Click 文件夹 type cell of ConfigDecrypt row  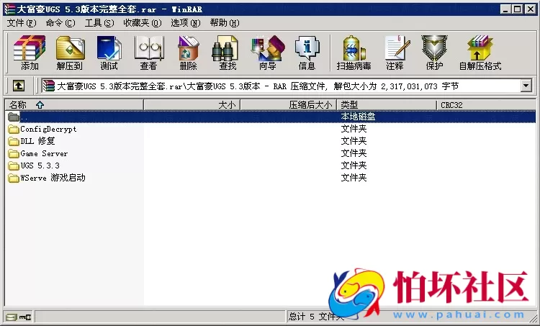click(354, 129)
